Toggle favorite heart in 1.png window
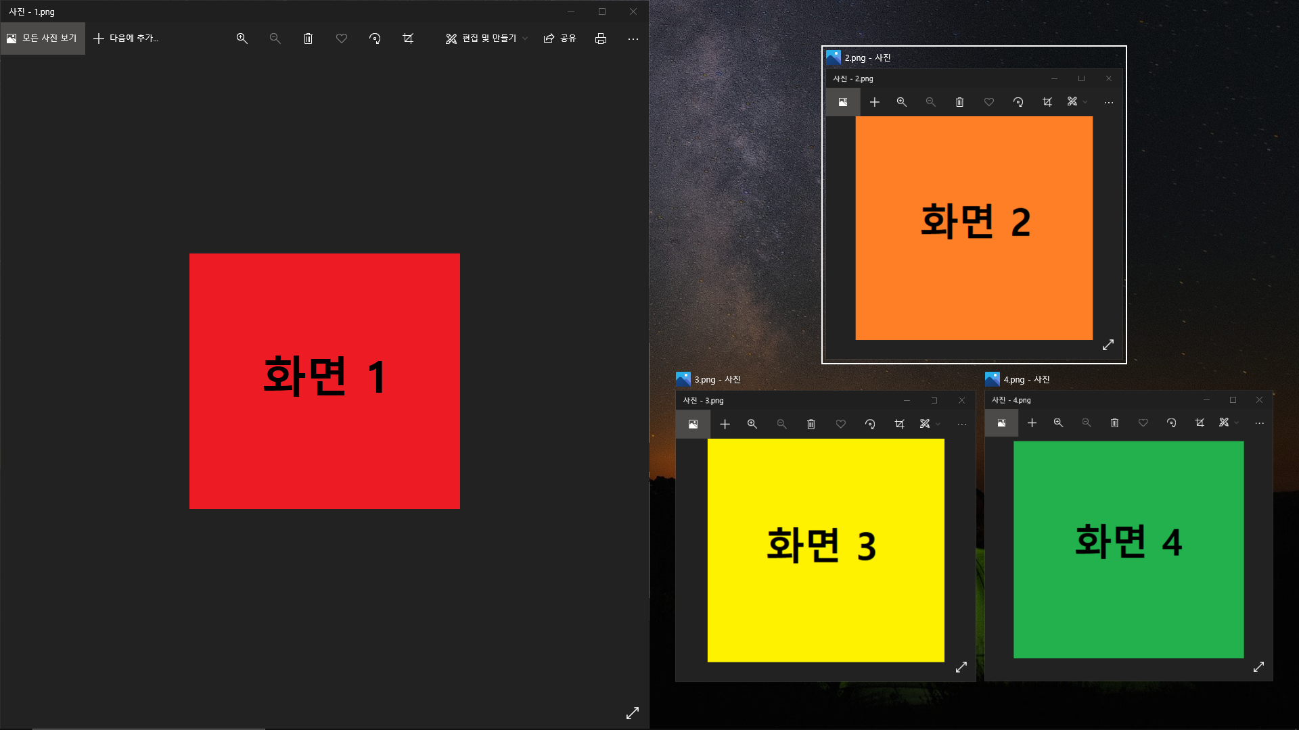This screenshot has width=1299, height=730. (x=342, y=39)
